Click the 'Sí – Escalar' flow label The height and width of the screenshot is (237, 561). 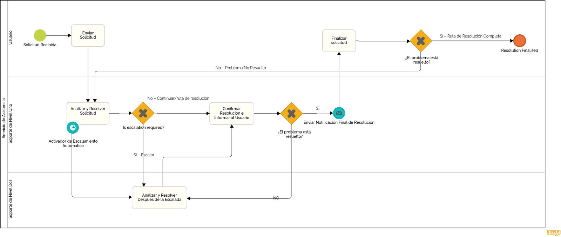tap(144, 155)
